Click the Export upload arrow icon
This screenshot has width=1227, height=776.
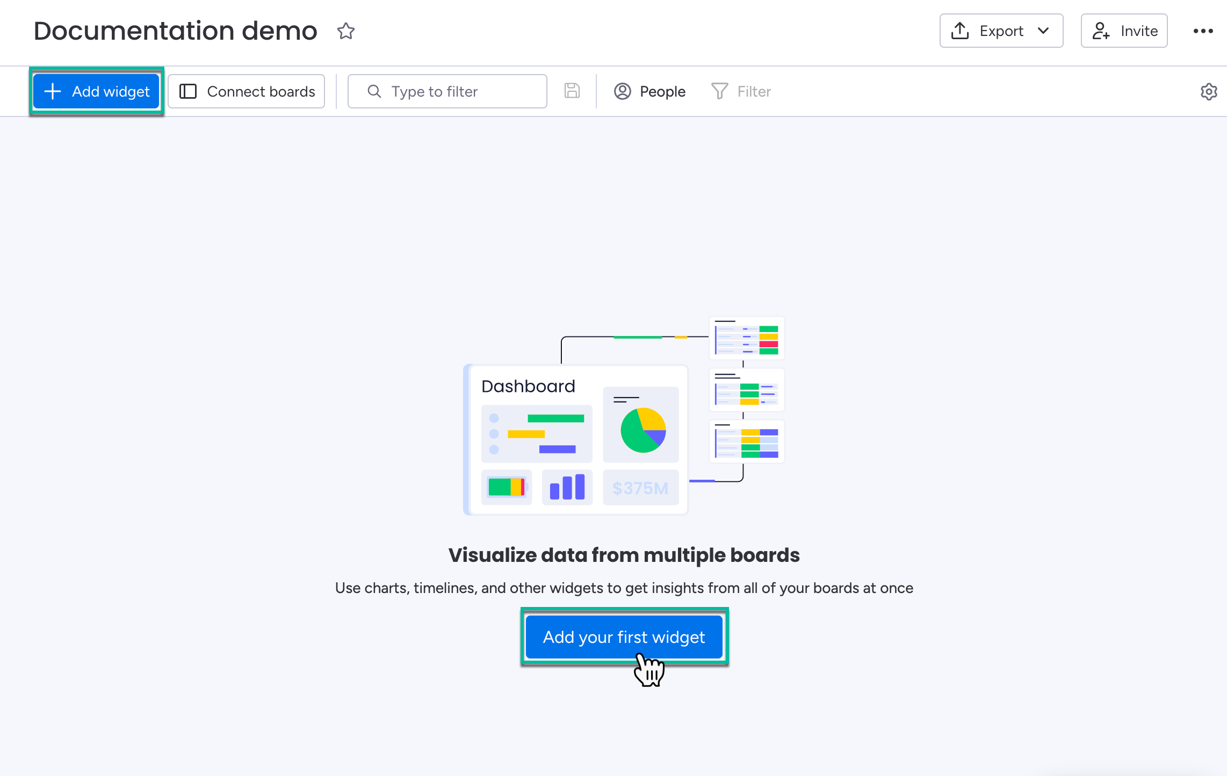pyautogui.click(x=960, y=31)
